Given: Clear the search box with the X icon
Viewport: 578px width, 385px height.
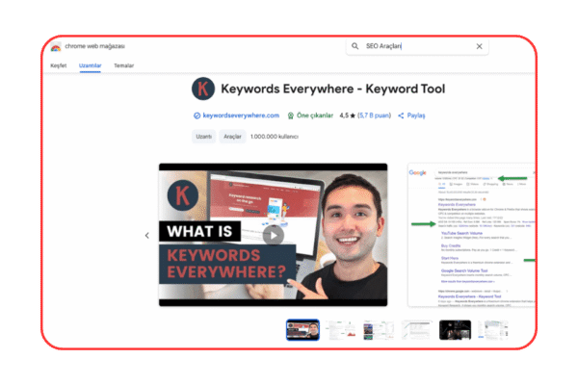Looking at the screenshot, I should click(479, 46).
